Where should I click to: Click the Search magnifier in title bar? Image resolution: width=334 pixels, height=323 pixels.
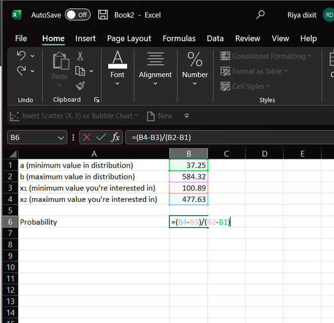[x=261, y=15]
